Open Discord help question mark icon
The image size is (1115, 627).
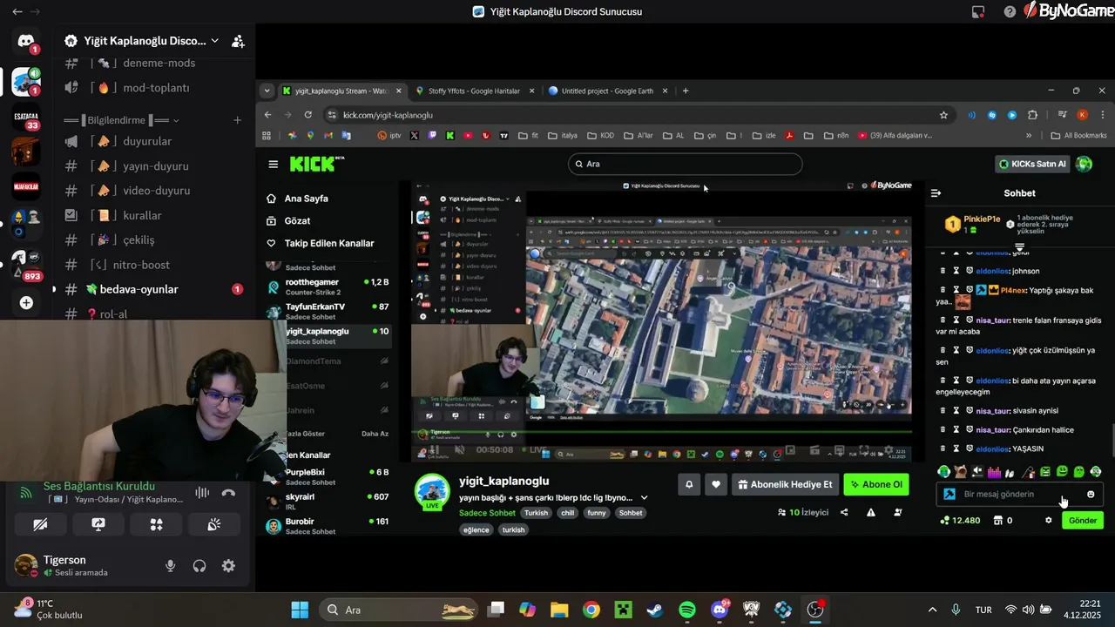pyautogui.click(x=1010, y=11)
